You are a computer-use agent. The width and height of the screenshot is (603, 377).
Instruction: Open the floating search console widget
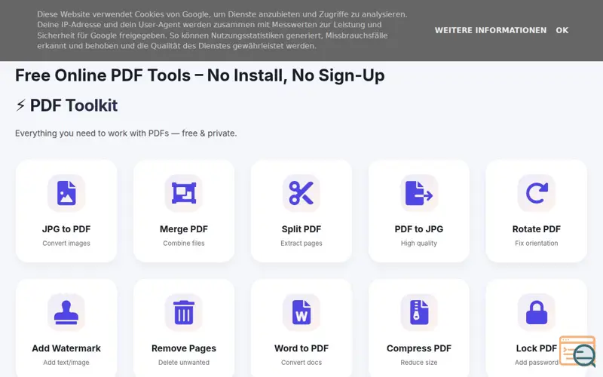tap(577, 351)
